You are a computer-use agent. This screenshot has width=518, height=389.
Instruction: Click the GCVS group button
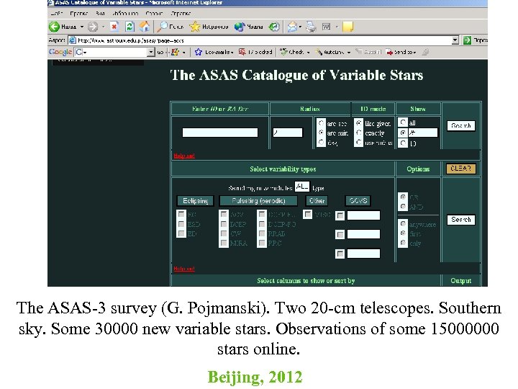coord(358,201)
